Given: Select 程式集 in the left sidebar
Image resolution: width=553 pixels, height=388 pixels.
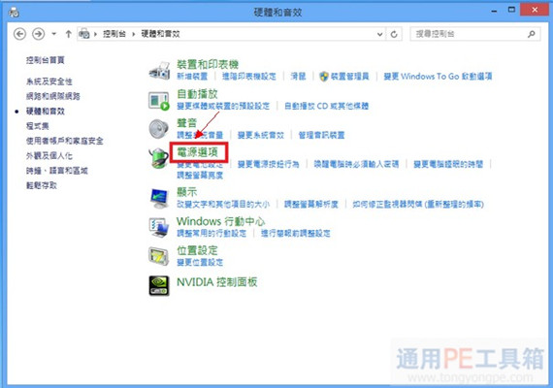Looking at the screenshot, I should pos(38,126).
